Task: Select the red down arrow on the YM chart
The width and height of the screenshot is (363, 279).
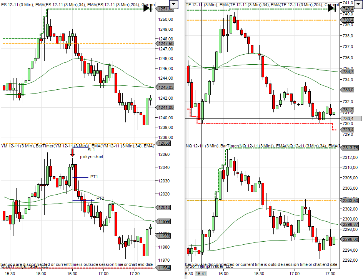Action: (x=72, y=153)
